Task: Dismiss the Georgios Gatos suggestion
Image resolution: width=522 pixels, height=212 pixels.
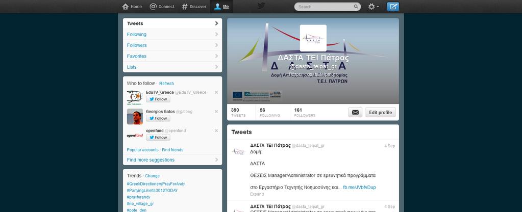Action: tap(216, 112)
